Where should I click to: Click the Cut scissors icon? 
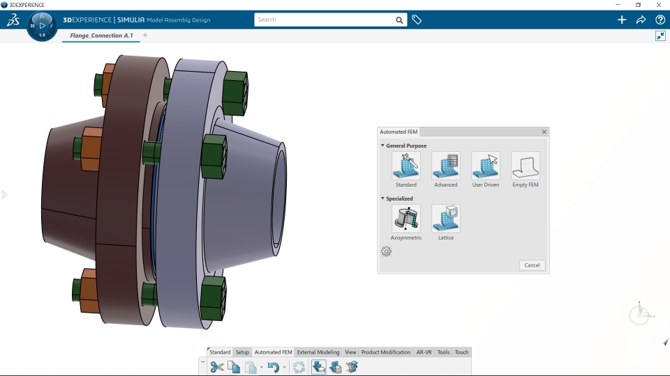[x=217, y=367]
